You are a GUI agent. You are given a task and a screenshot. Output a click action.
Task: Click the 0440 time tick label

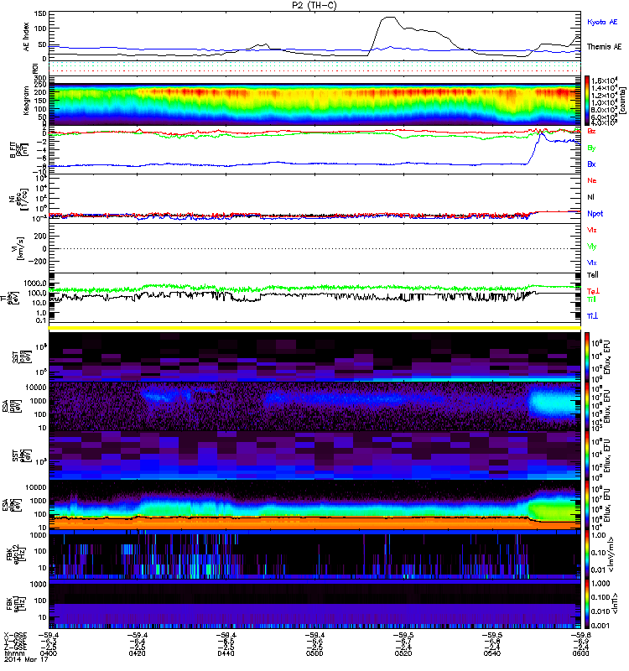click(x=226, y=653)
